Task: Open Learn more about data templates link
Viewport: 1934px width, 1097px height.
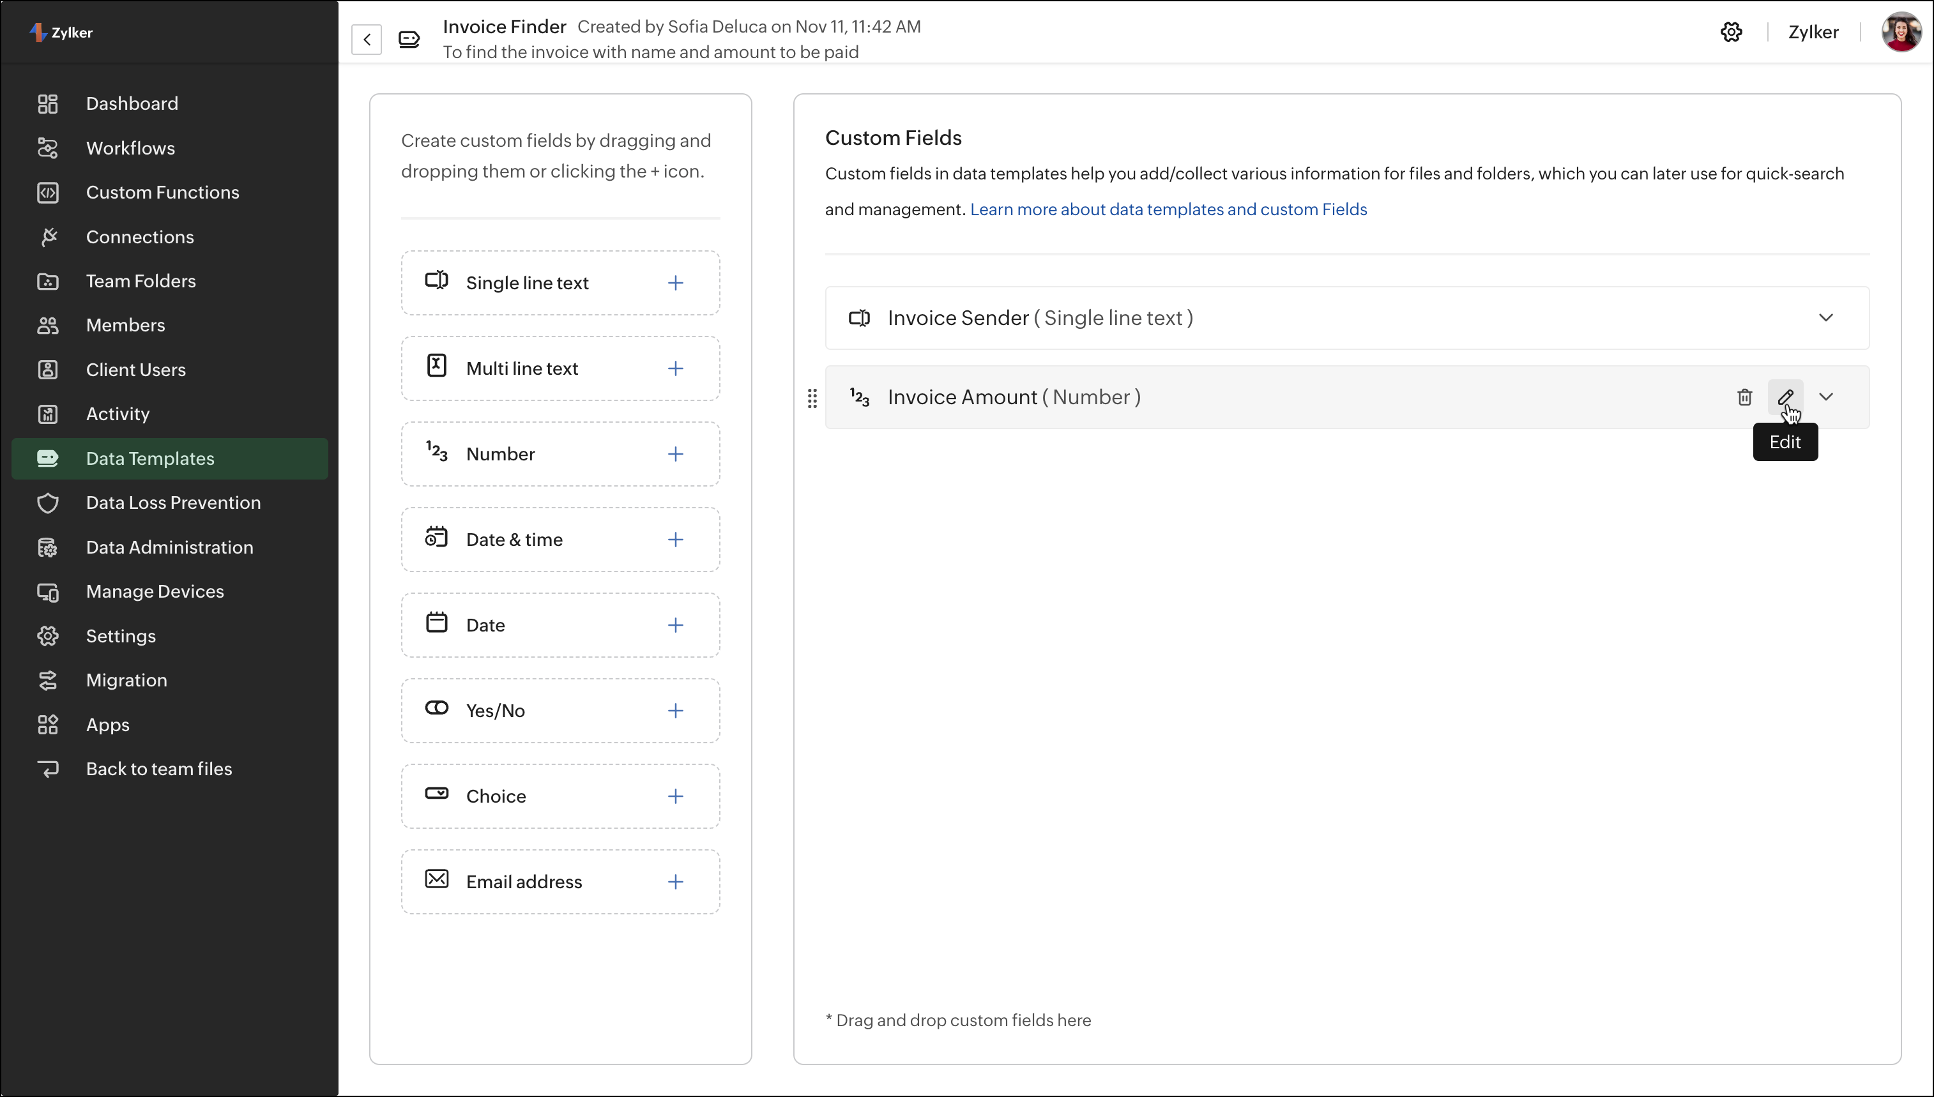Action: click(x=1168, y=209)
